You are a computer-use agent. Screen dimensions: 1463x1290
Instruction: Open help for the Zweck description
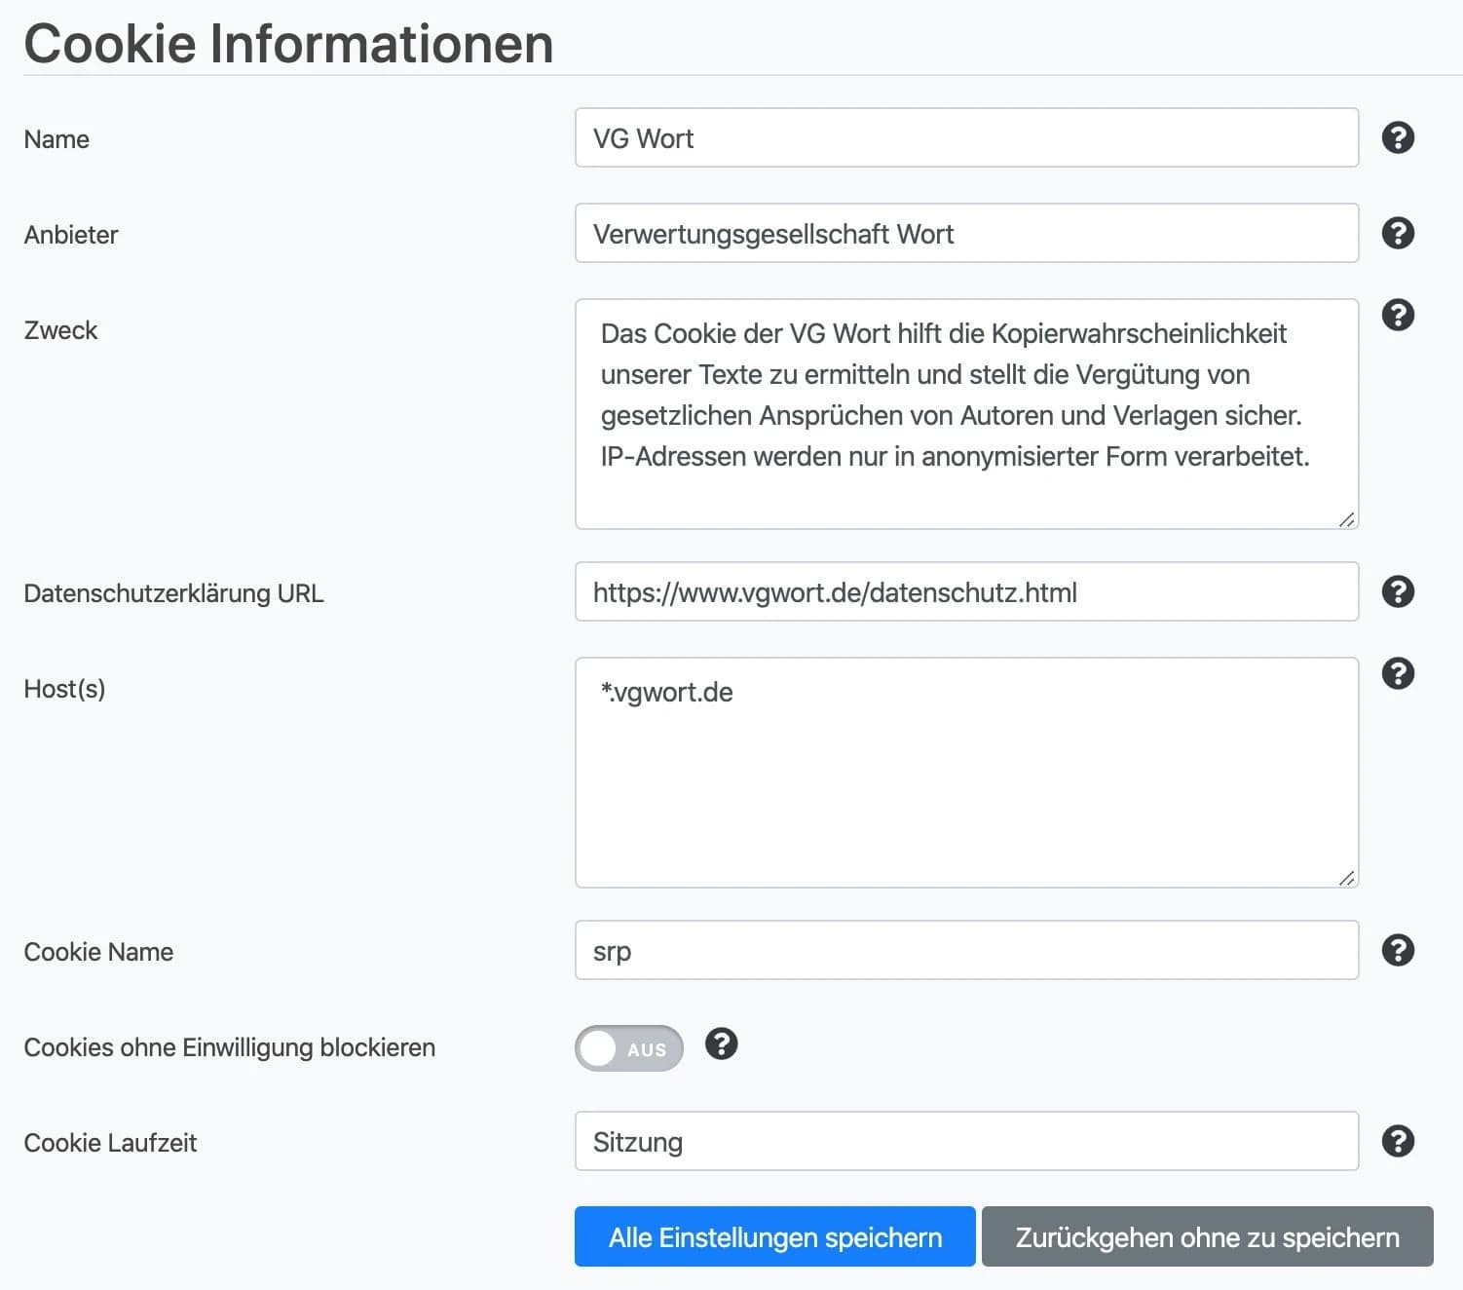pos(1398,314)
